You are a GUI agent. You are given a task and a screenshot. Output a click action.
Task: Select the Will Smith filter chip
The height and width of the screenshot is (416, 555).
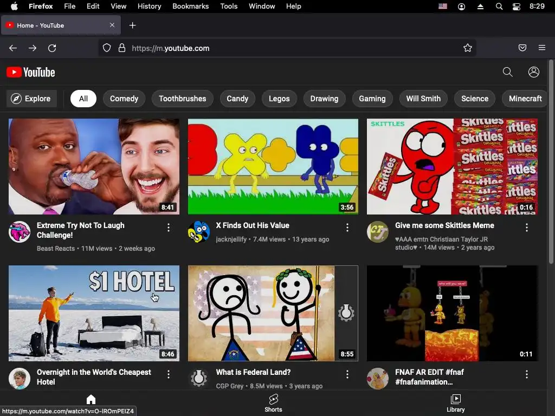click(x=423, y=99)
